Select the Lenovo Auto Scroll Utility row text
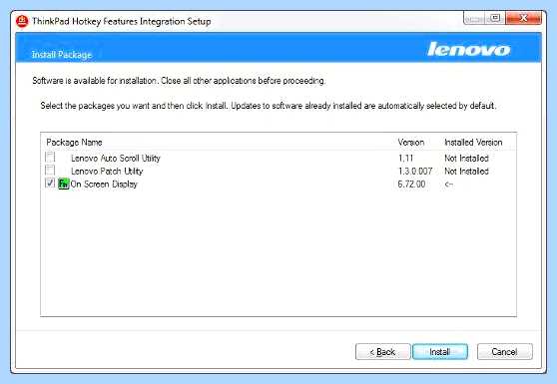 coord(116,158)
